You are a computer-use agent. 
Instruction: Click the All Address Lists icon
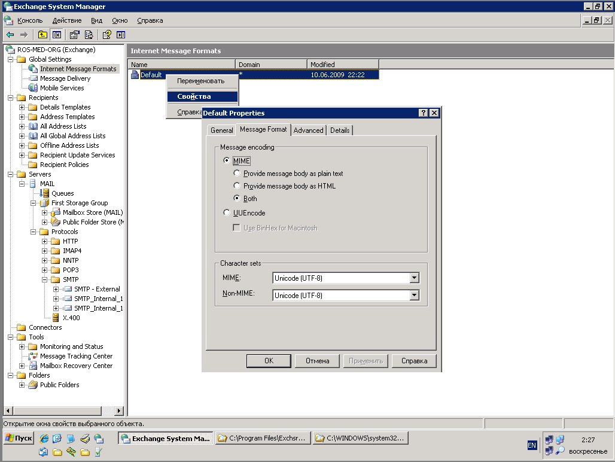coord(34,126)
